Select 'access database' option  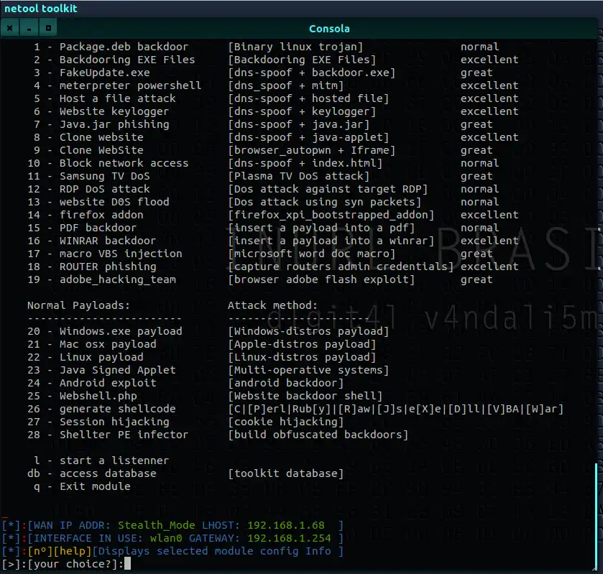pos(108,473)
